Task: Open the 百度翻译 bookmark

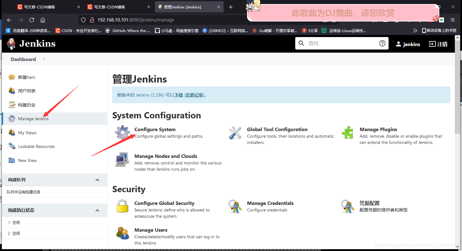Action: point(28,31)
